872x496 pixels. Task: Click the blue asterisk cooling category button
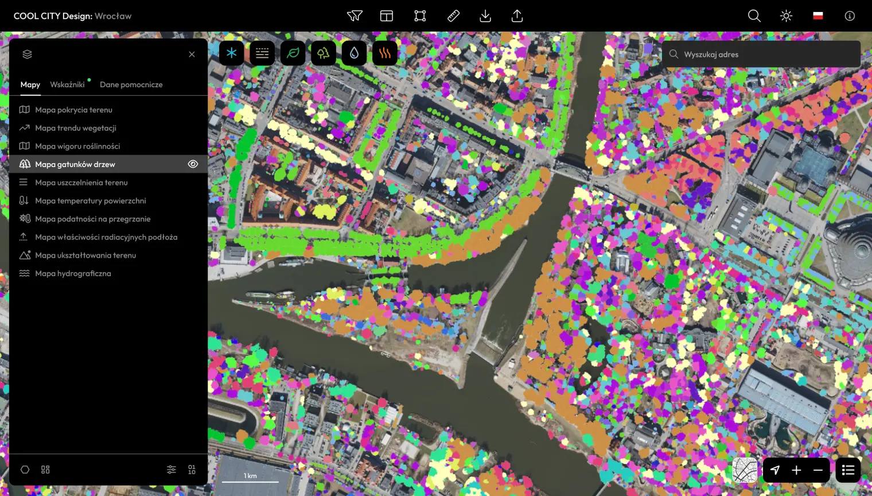point(232,53)
